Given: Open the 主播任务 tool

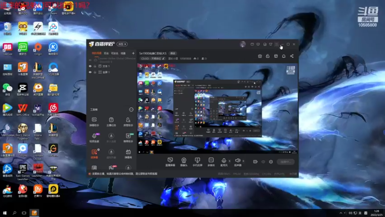Looking at the screenshot, I should pyautogui.click(x=111, y=122).
